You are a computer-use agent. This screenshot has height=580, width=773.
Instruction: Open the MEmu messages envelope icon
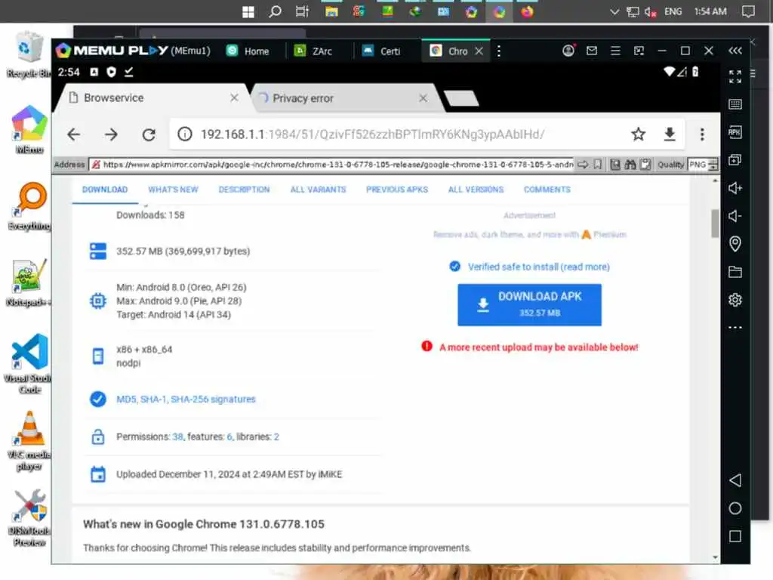pyautogui.click(x=592, y=51)
